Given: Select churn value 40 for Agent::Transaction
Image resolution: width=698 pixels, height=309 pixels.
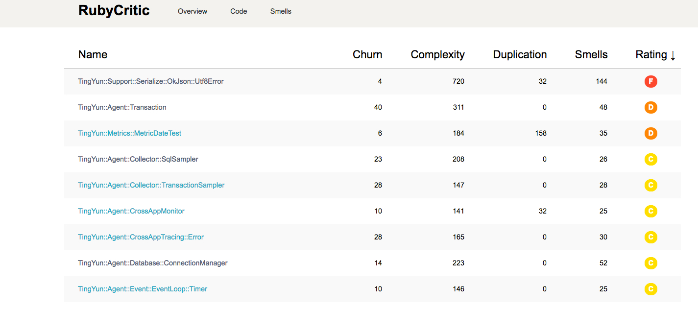Looking at the screenshot, I should [x=378, y=107].
